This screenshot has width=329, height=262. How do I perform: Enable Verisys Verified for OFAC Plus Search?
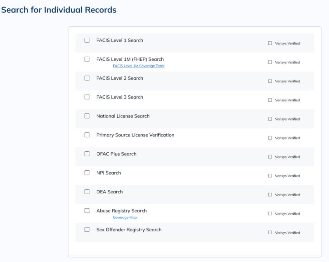(x=270, y=157)
